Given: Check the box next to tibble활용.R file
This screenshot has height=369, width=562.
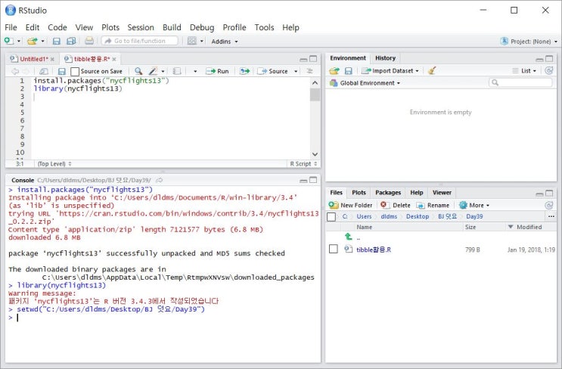Looking at the screenshot, I should pyautogui.click(x=334, y=249).
